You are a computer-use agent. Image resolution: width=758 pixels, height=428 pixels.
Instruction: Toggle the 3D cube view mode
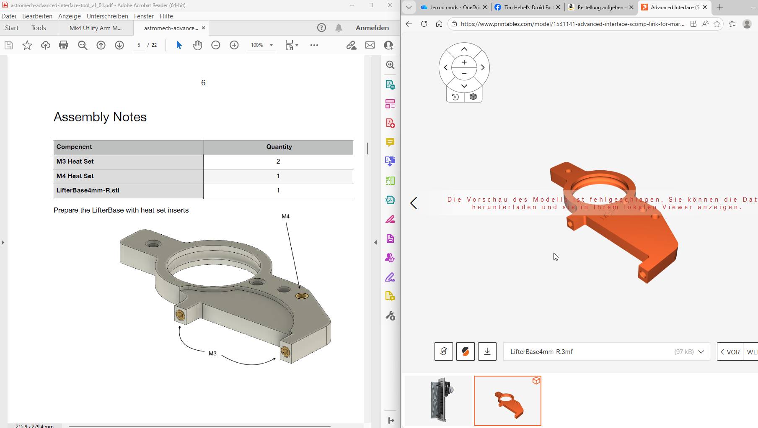473,97
